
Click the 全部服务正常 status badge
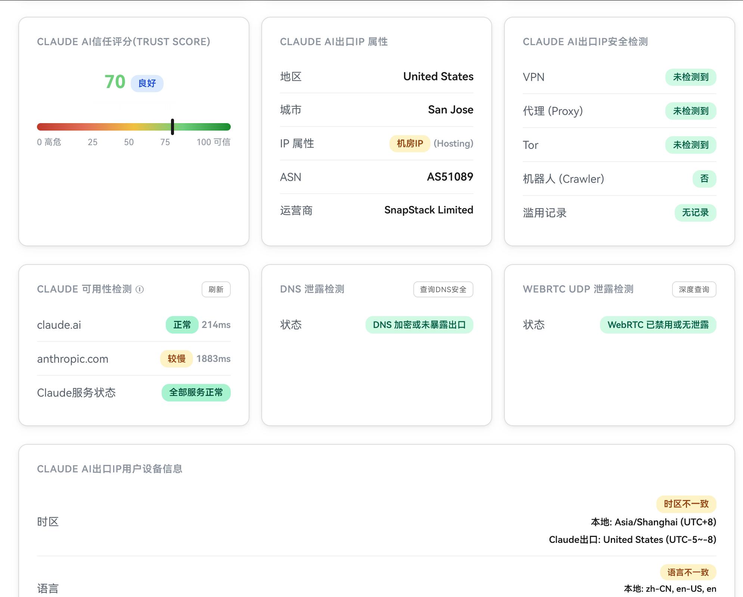(x=196, y=393)
